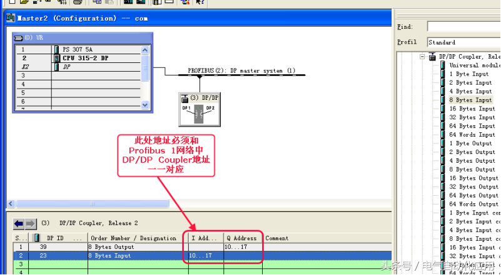Click the Find input field in catalog
Screen dimensions: 501x275
463,27
